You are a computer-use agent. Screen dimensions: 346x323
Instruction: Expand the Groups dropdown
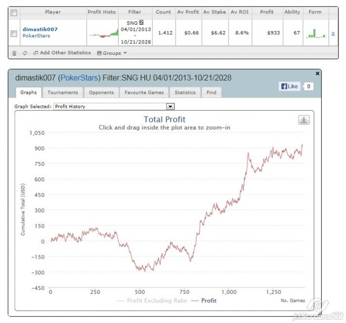point(112,53)
